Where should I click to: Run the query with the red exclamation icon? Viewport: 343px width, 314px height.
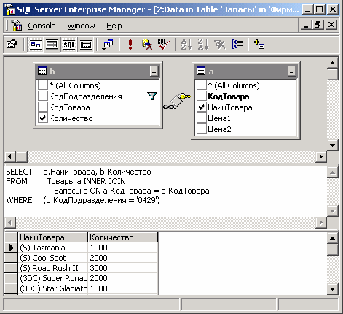[x=130, y=45]
